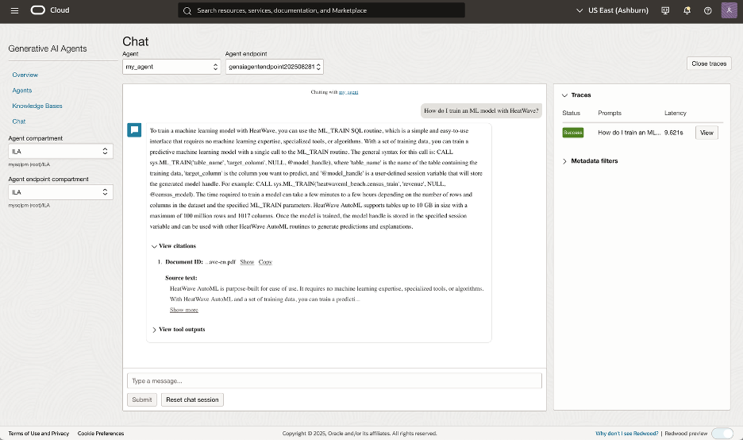Go to the Overview page
This screenshot has width=743, height=440.
[x=25, y=75]
